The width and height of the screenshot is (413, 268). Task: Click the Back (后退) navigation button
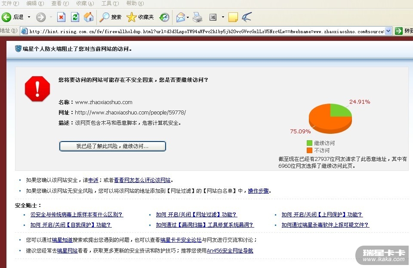[x=12, y=17]
